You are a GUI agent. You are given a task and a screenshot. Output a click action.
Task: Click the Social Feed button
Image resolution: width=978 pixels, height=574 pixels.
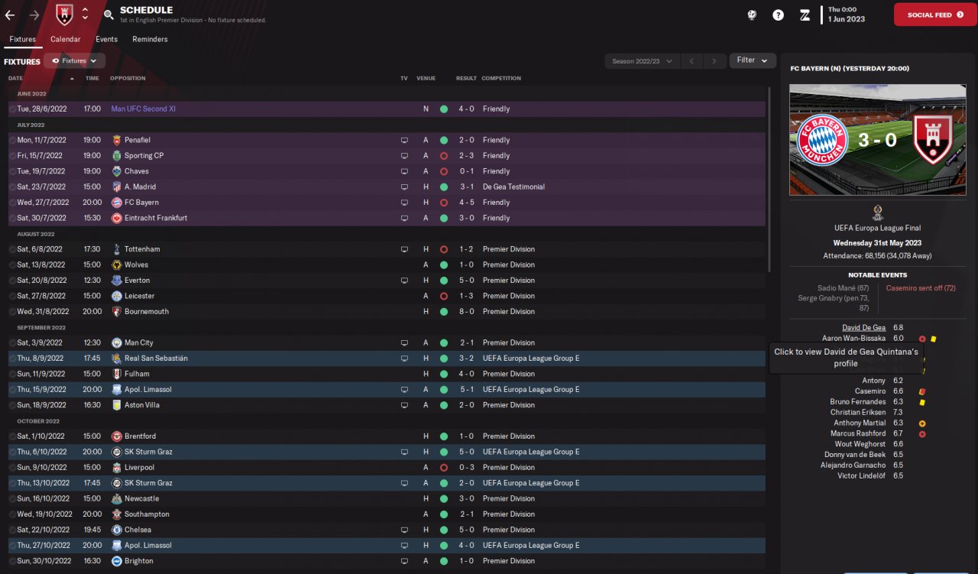pyautogui.click(x=935, y=15)
